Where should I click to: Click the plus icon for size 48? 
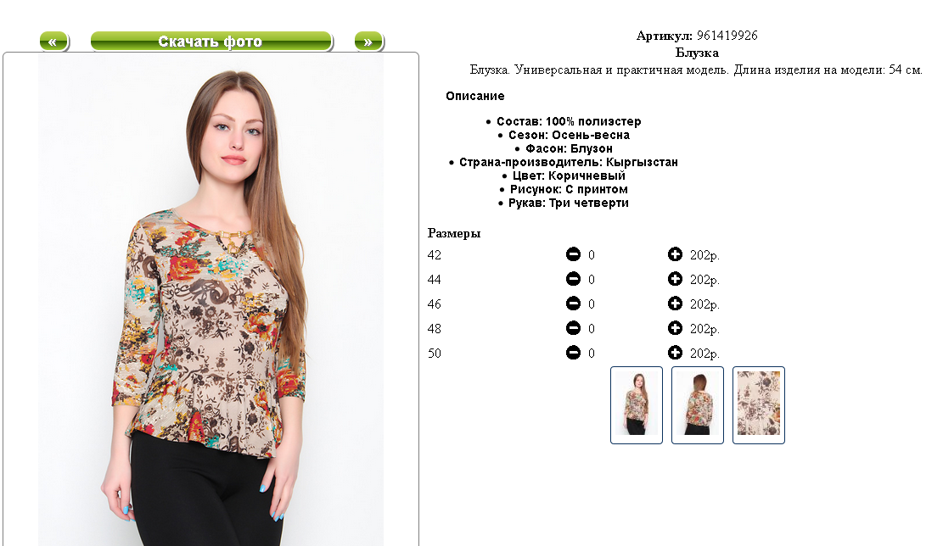coord(675,329)
